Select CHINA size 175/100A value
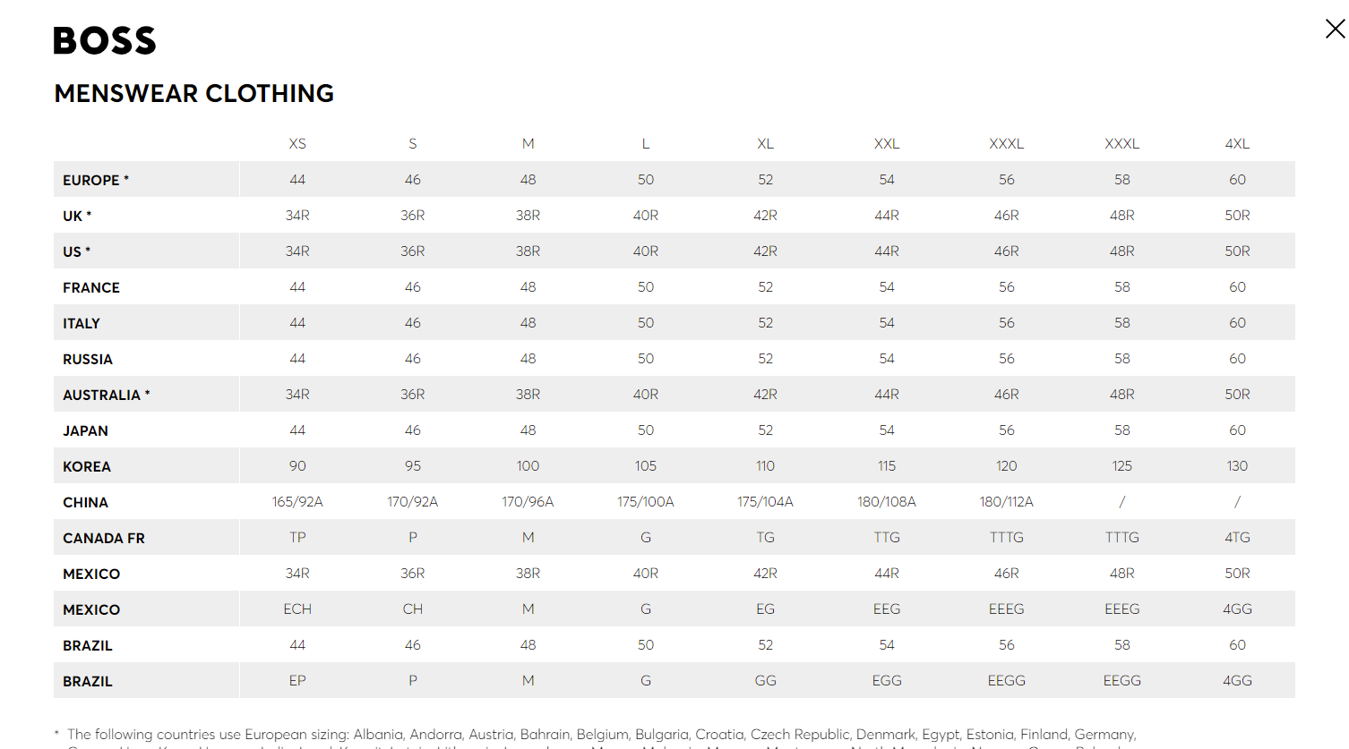The height and width of the screenshot is (749, 1349). pos(645,501)
